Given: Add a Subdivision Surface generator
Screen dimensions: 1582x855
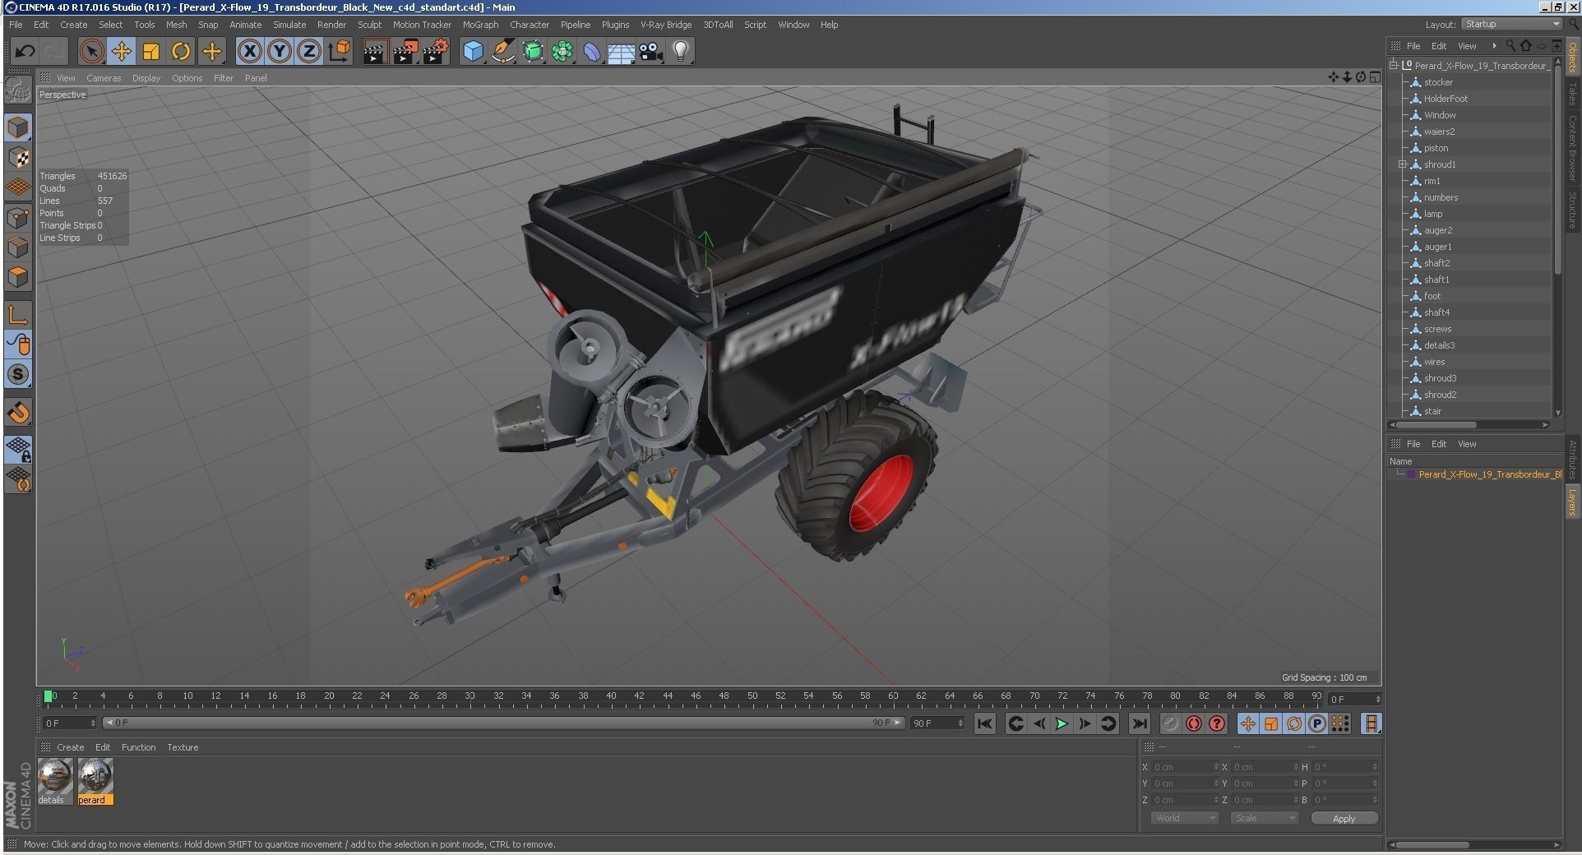Looking at the screenshot, I should coord(533,52).
